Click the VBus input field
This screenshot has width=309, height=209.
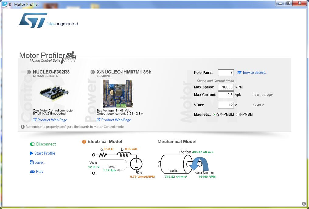pos(226,105)
